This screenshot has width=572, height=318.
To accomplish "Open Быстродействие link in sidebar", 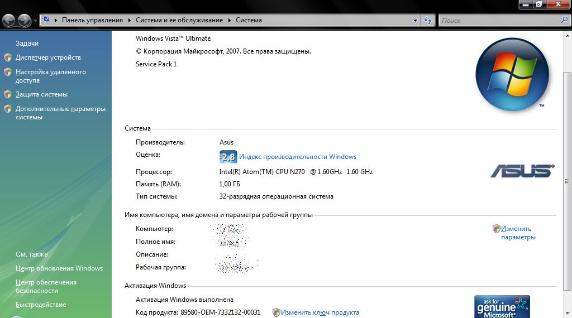I will pyautogui.click(x=41, y=305).
